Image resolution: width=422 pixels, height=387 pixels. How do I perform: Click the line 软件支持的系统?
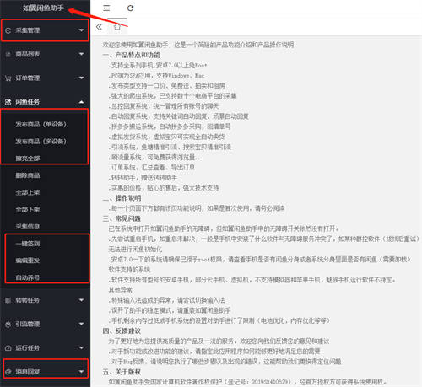[x=129, y=270]
